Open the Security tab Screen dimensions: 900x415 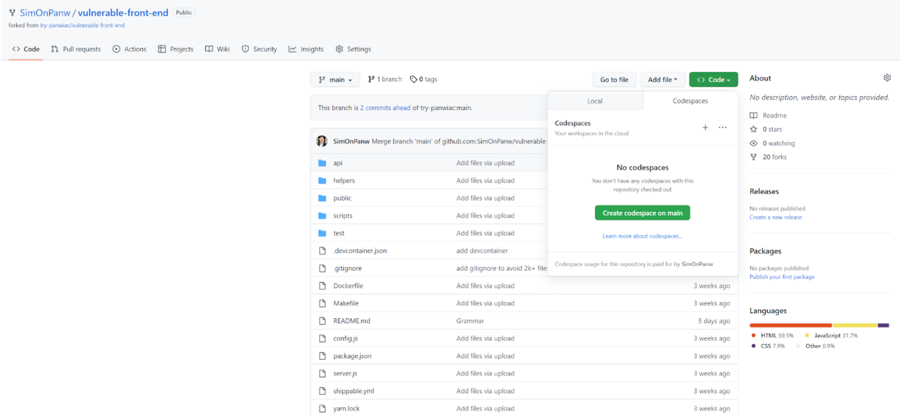(x=259, y=49)
